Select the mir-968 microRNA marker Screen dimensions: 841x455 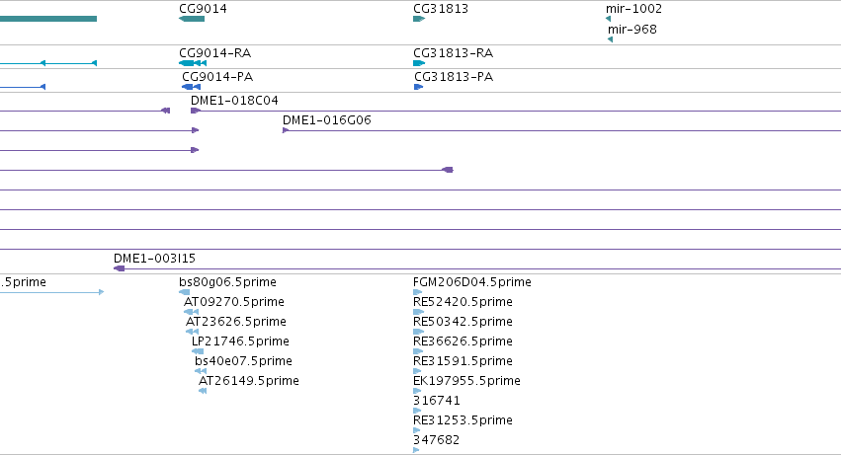[x=611, y=39]
